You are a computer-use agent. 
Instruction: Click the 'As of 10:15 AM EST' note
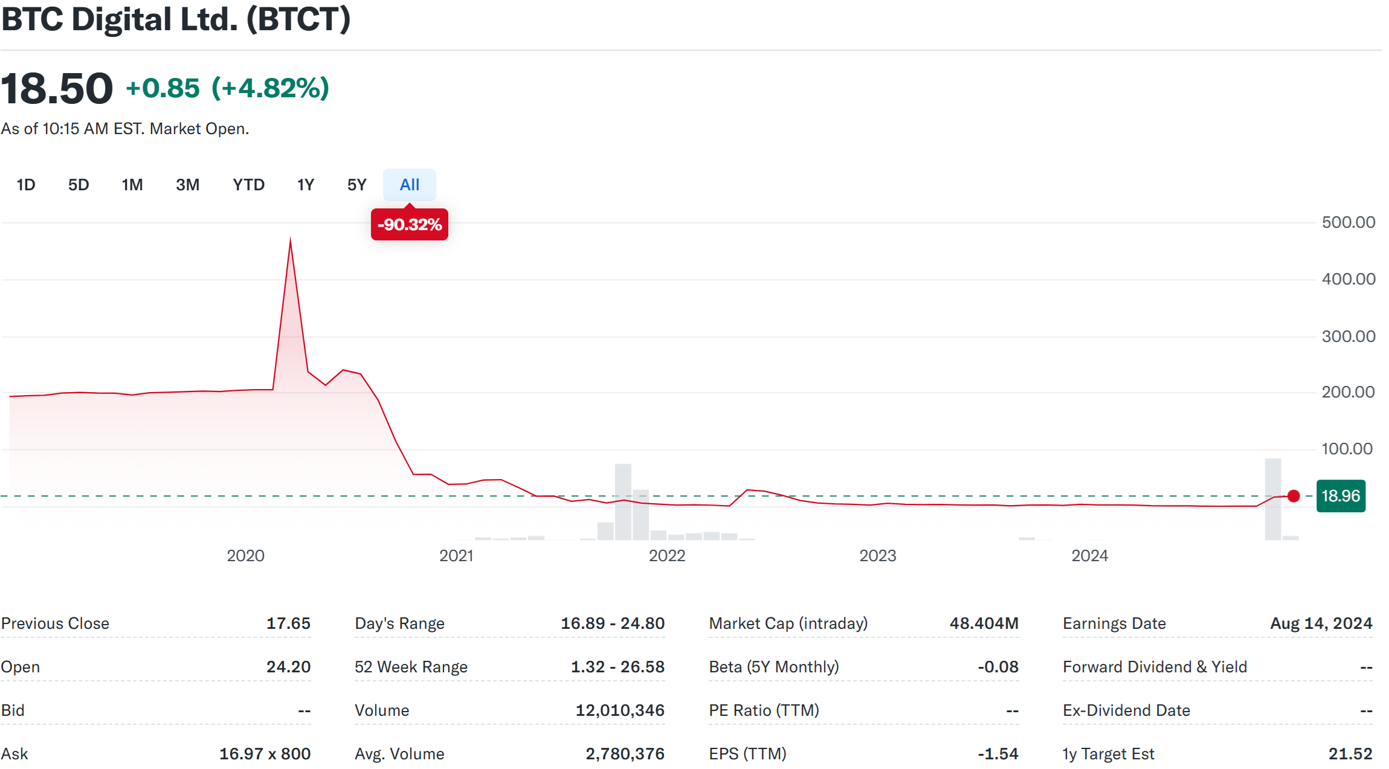pos(125,129)
